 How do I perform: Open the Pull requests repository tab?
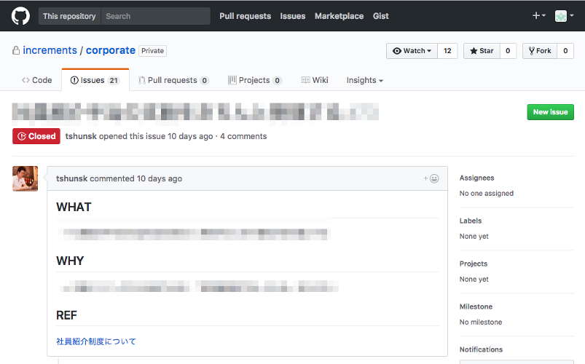173,80
